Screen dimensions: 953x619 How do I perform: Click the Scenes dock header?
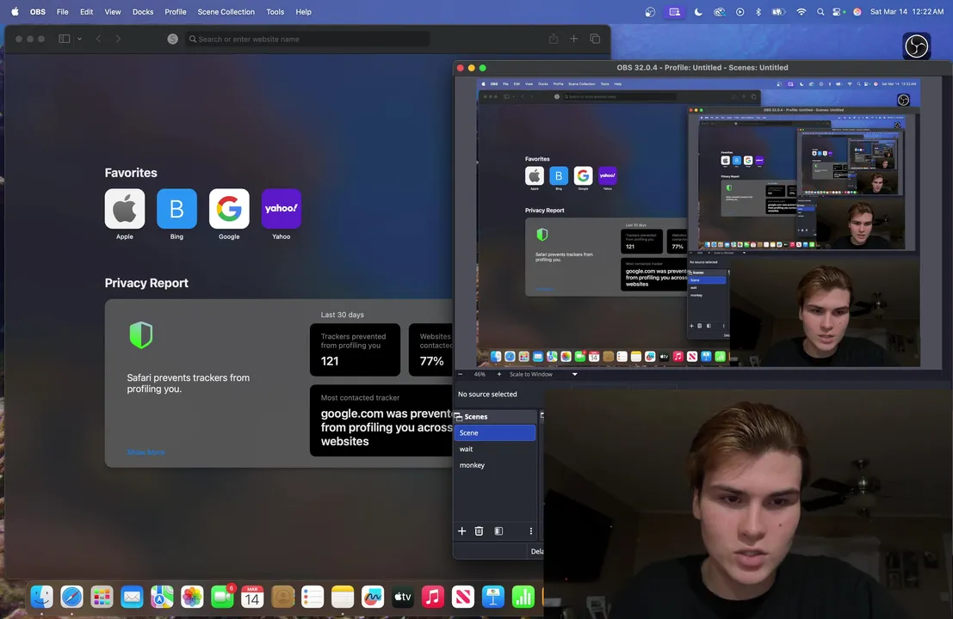click(x=495, y=417)
